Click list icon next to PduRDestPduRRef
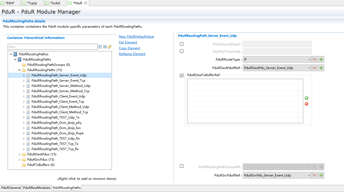 click(315, 68)
